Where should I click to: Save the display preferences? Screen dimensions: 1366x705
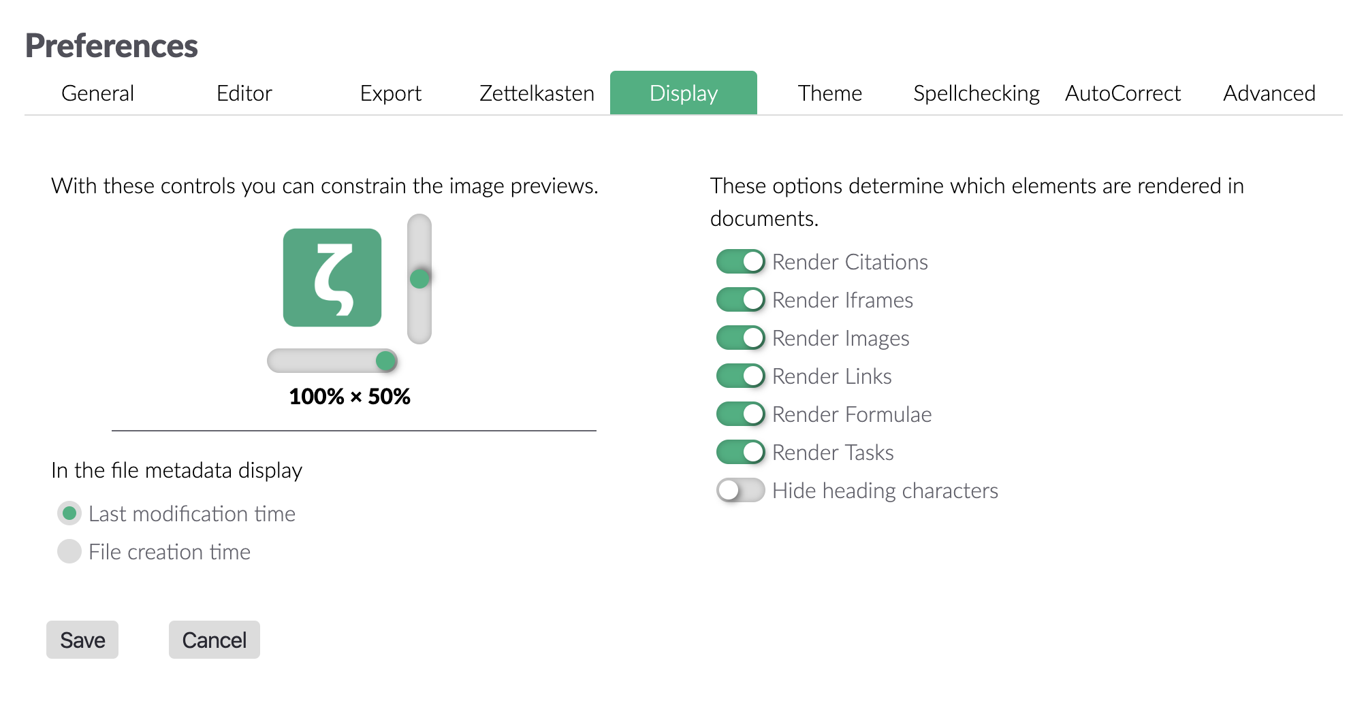[82, 639]
